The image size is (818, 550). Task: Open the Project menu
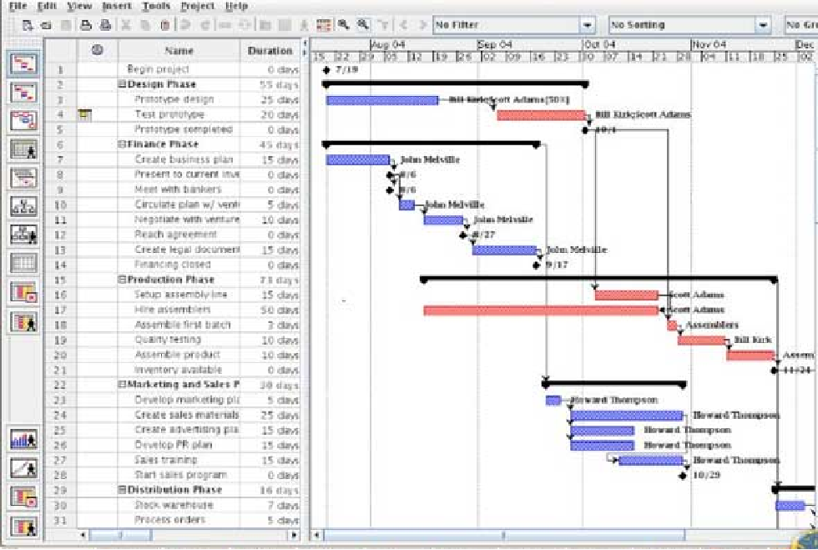[x=197, y=6]
